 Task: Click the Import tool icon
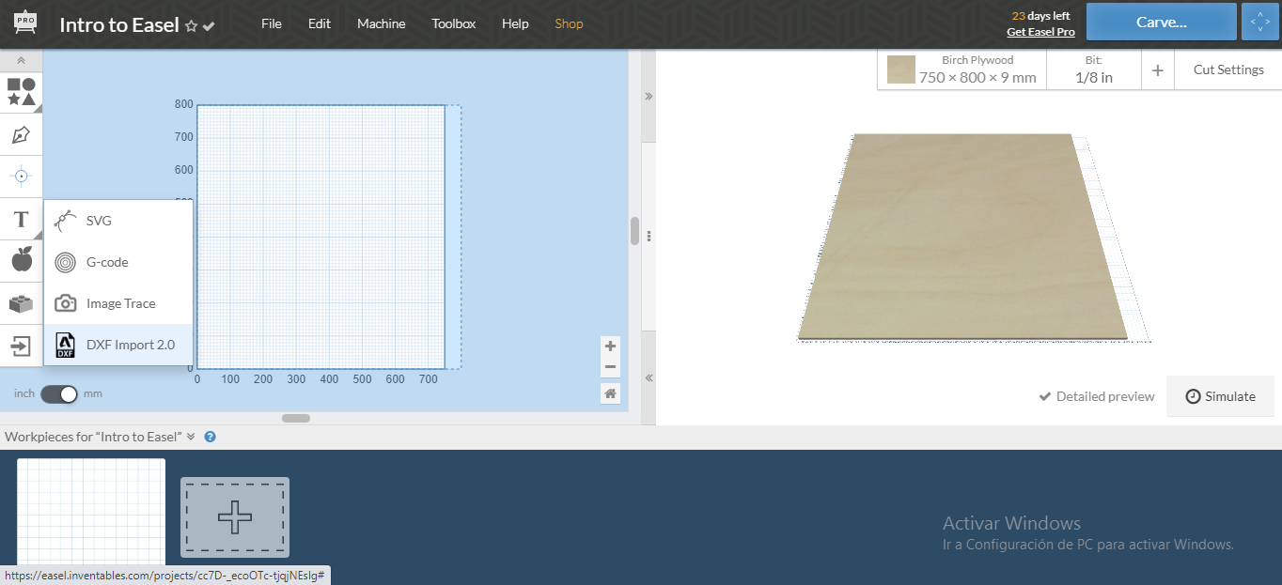pos(22,346)
